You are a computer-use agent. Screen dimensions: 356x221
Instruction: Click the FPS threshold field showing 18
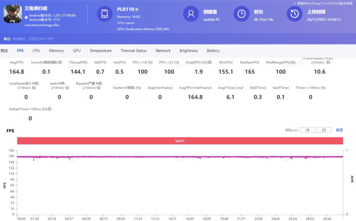[x=306, y=130]
